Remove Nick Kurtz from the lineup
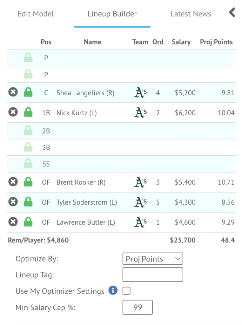Viewport: 242px width, 325px height. click(x=13, y=112)
